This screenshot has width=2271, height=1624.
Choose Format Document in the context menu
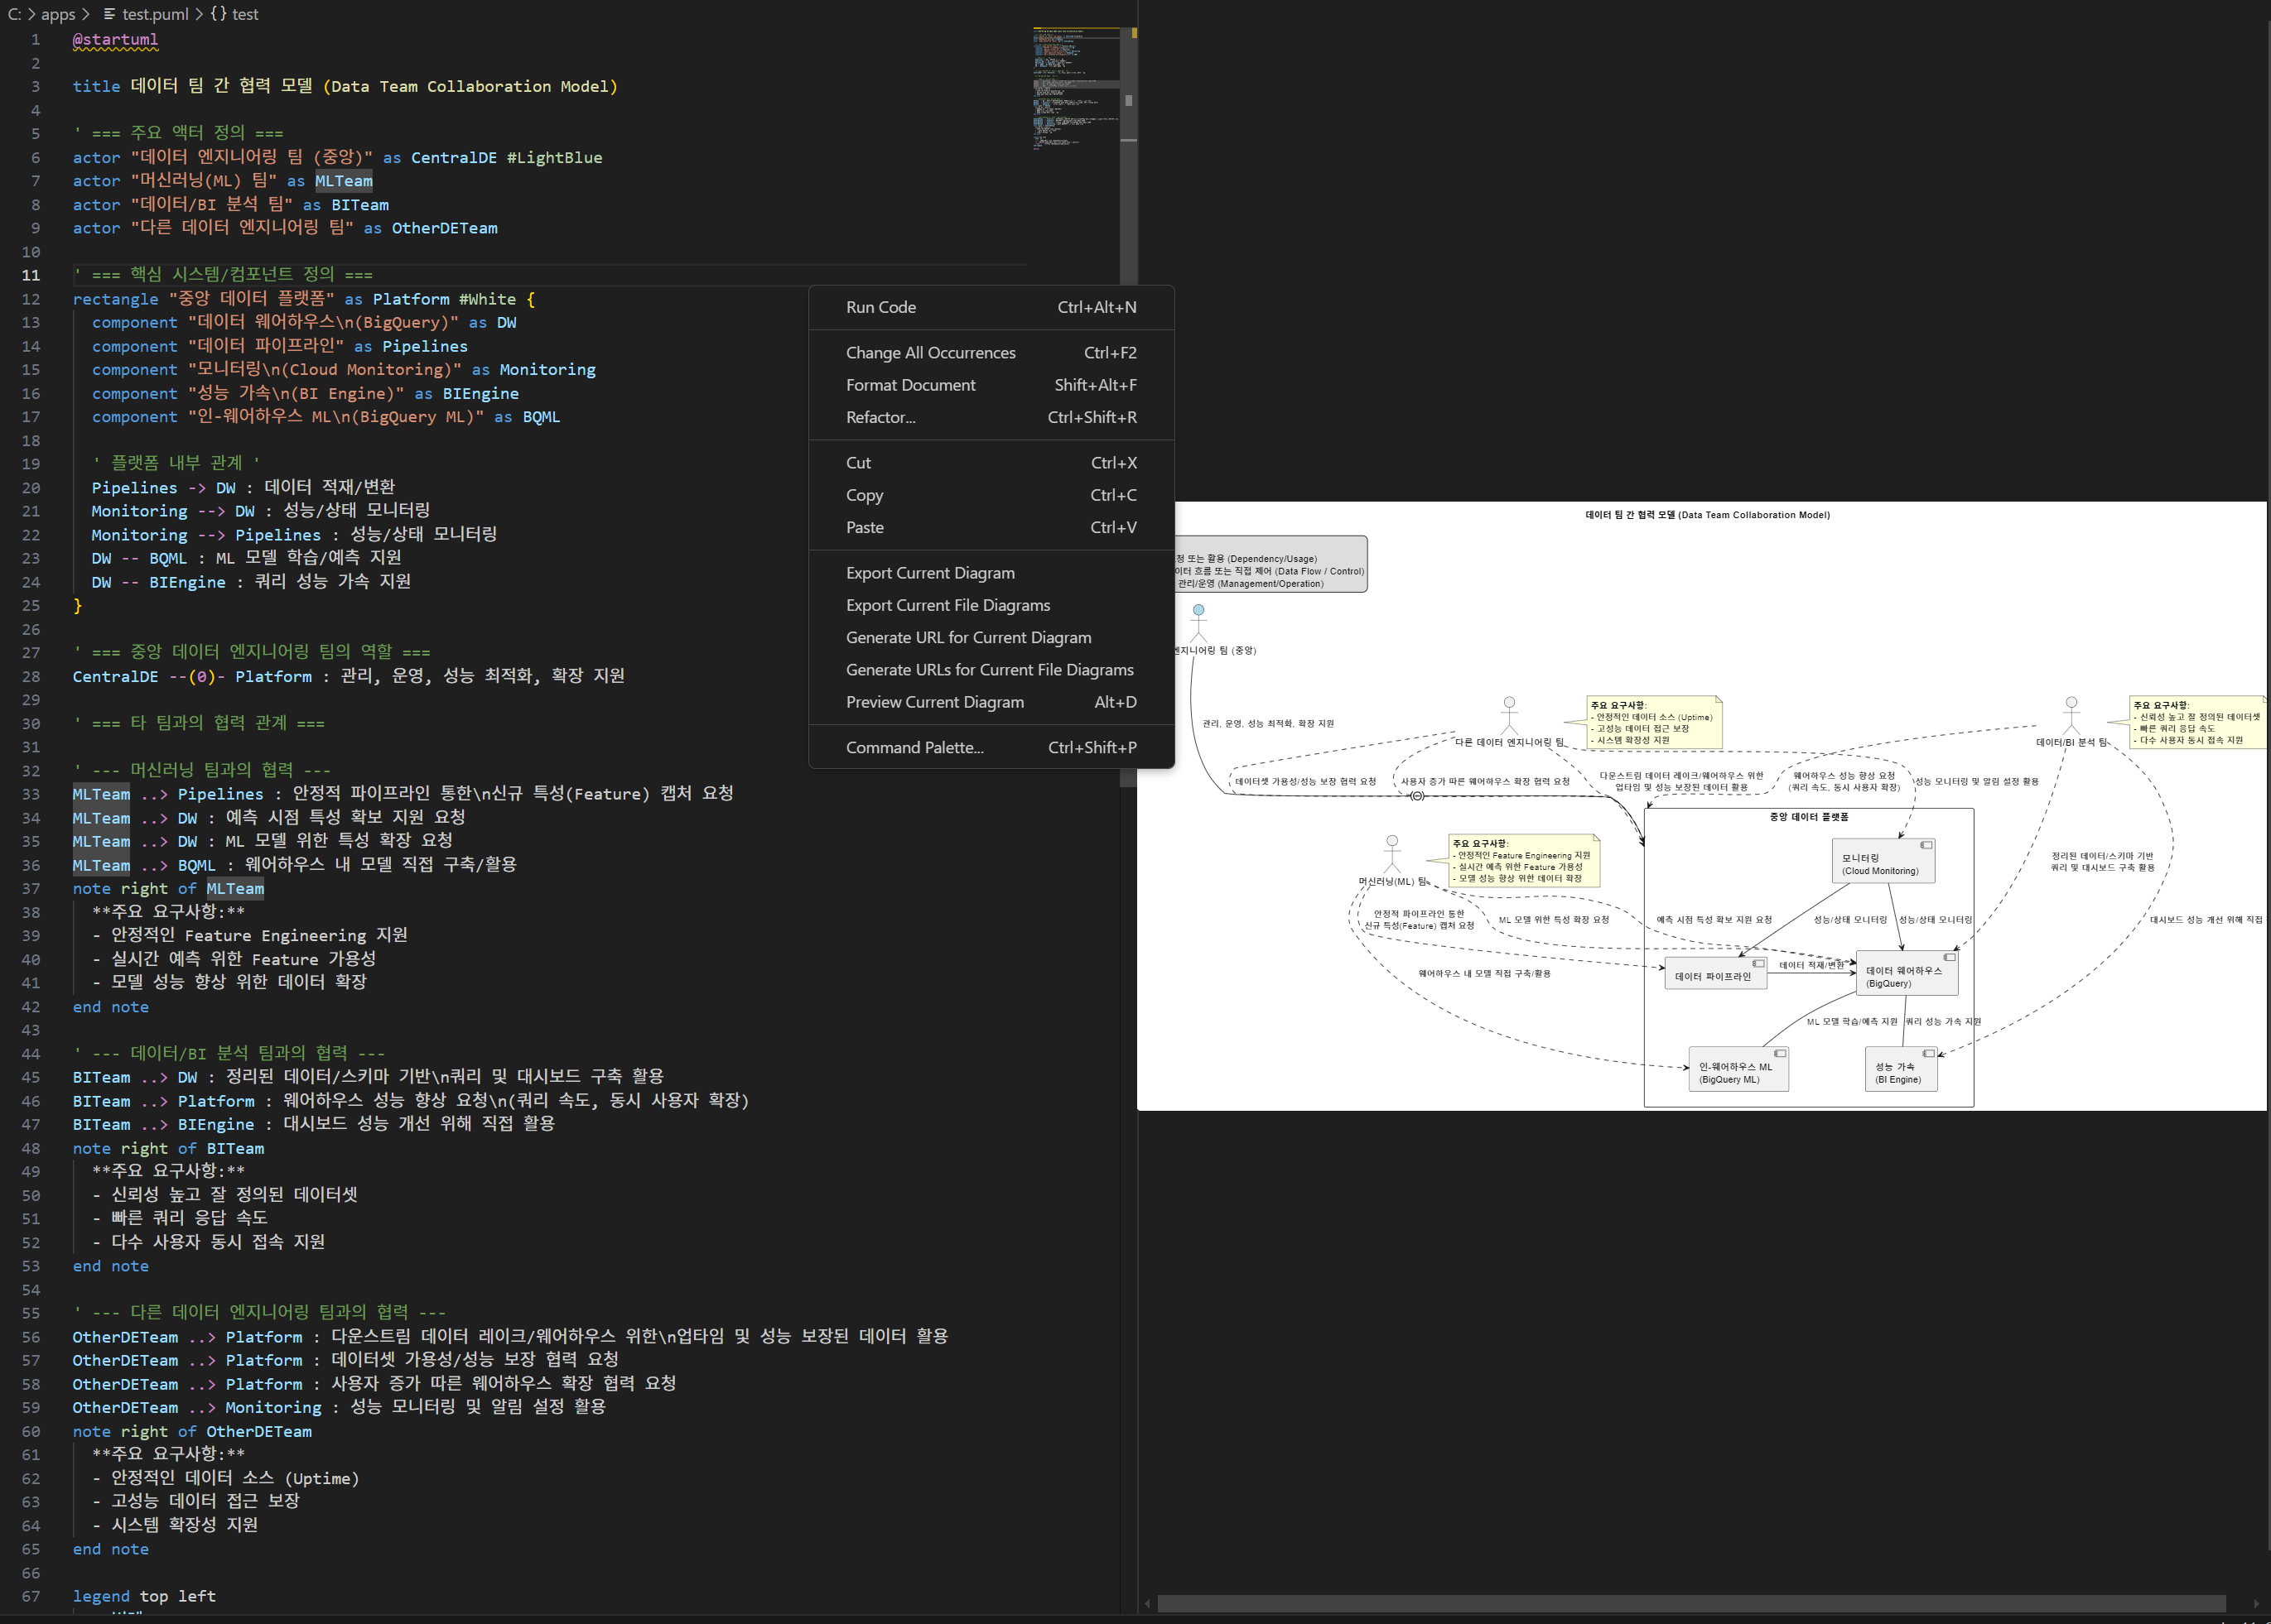(910, 385)
